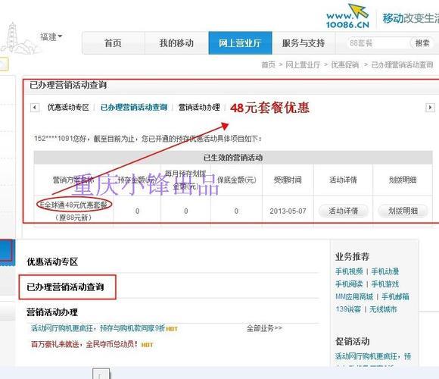Open the 福建 province dropdown
439x379 pixels.
click(51, 36)
